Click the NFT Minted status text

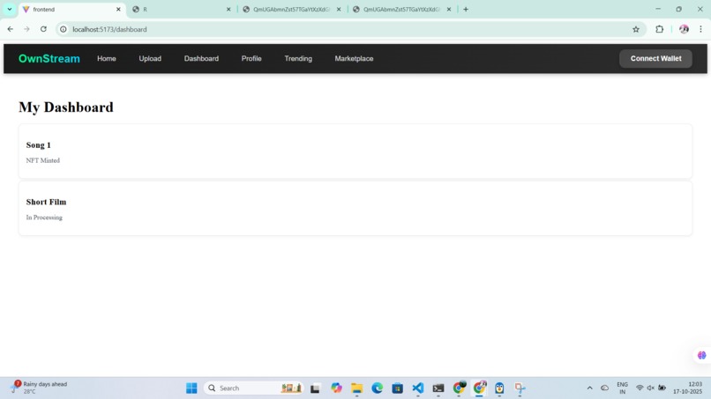point(42,160)
